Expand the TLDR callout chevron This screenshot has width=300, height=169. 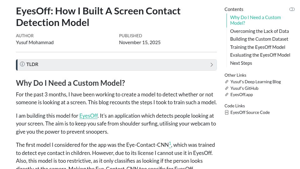click(x=212, y=65)
